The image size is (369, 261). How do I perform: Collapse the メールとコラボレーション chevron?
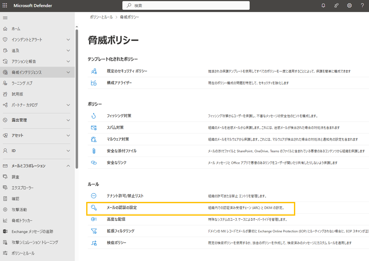tap(68, 166)
